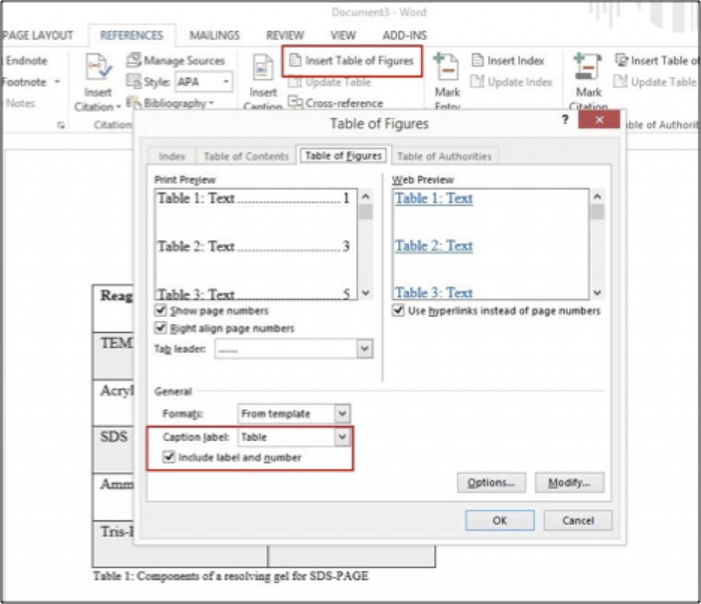Toggle Use hyperlinks instead of page numbers
This screenshot has height=604, width=701.
point(398,310)
